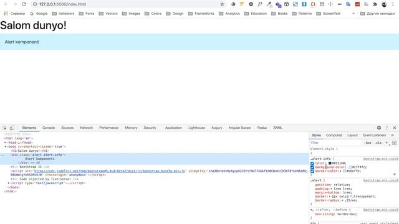Expand the script type text/javascript node

[x=9, y=183]
